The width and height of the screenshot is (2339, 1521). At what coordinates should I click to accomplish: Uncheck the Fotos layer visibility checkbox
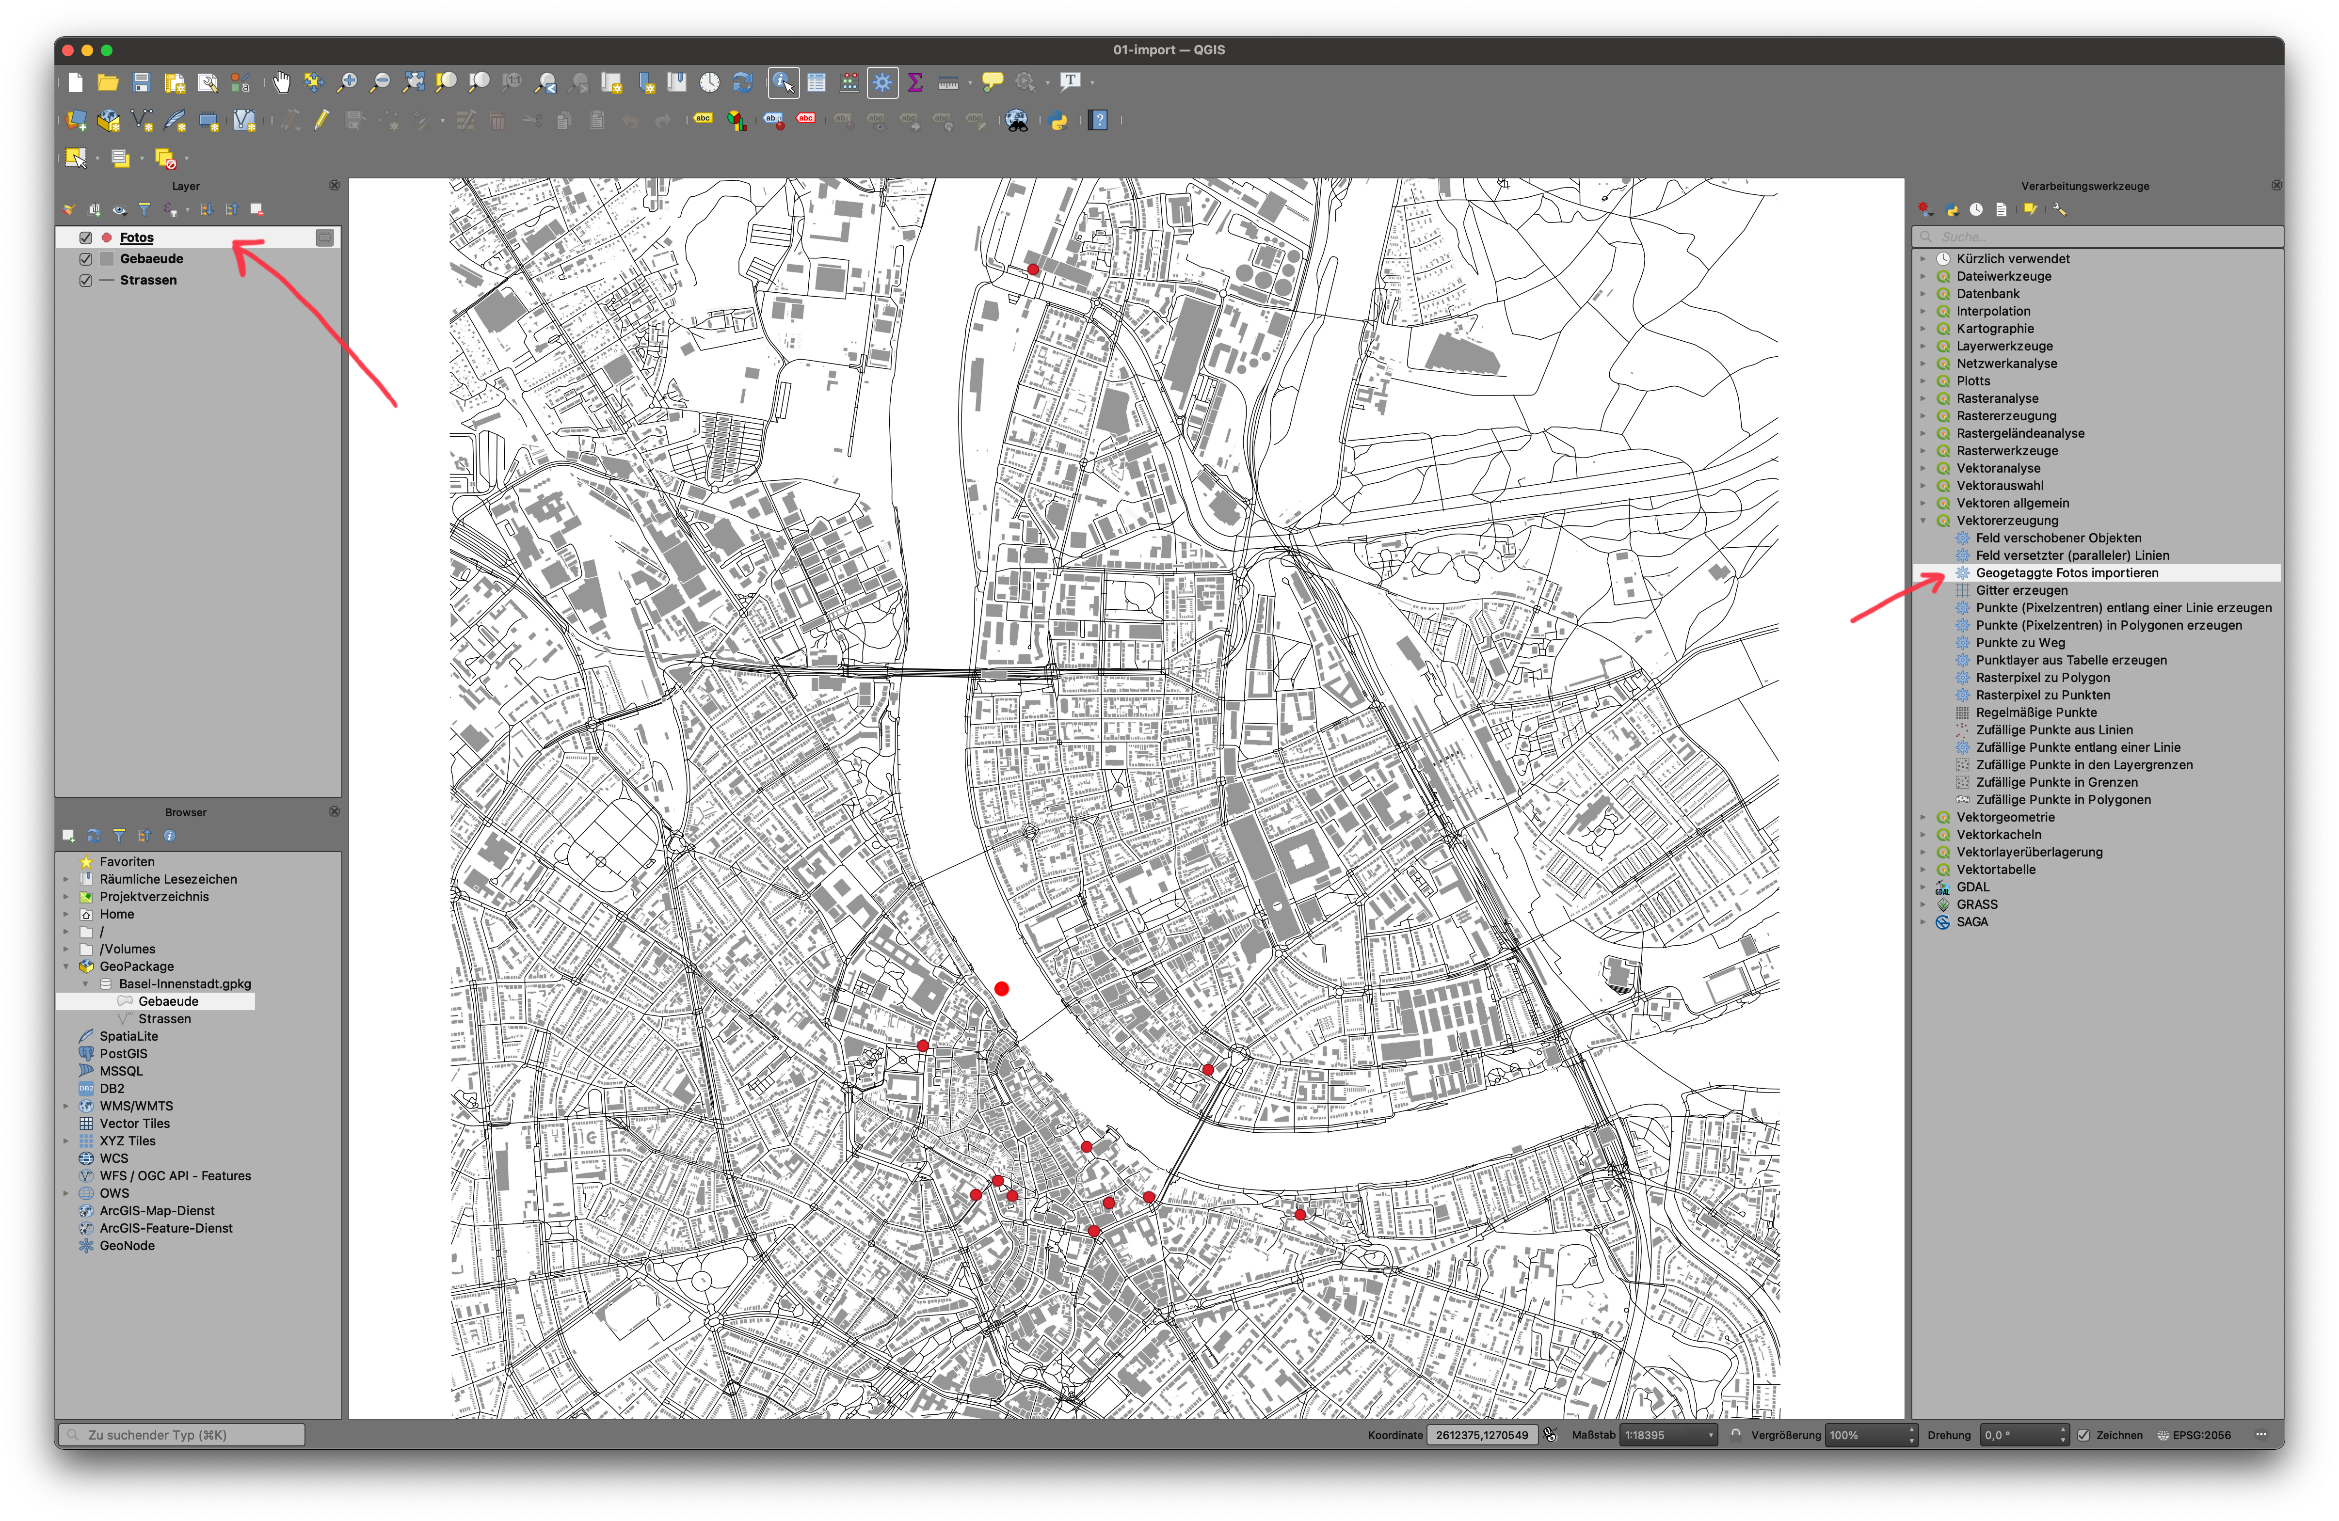[x=86, y=238]
